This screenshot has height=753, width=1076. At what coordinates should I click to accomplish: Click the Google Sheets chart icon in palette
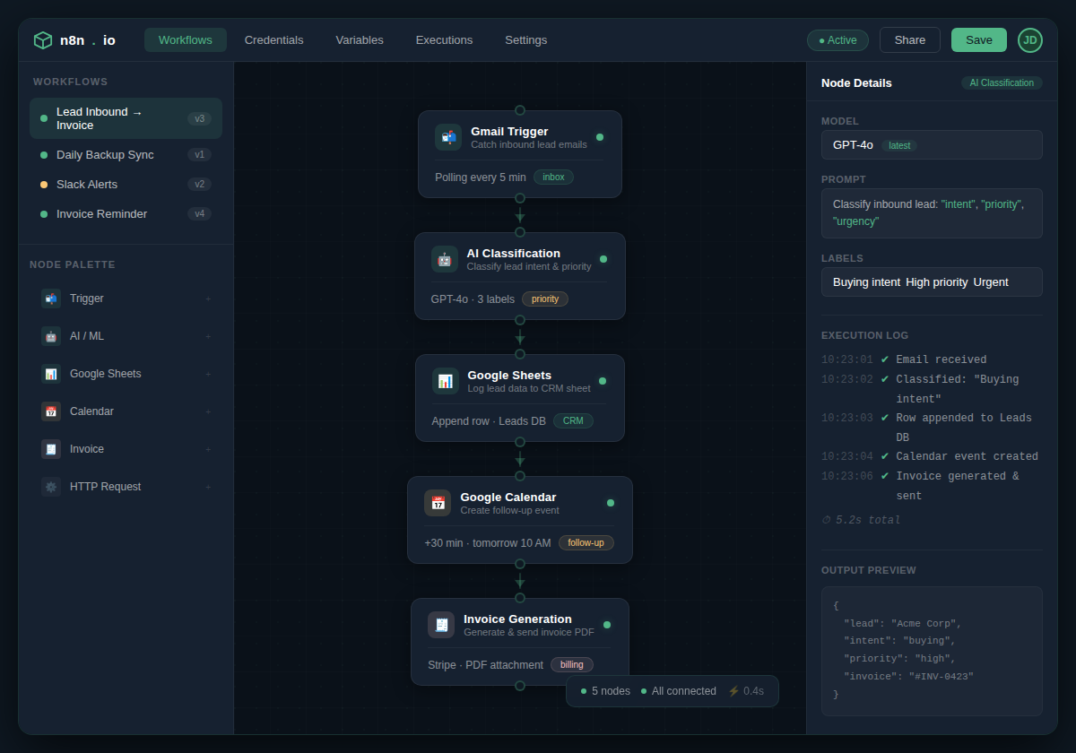click(x=51, y=374)
